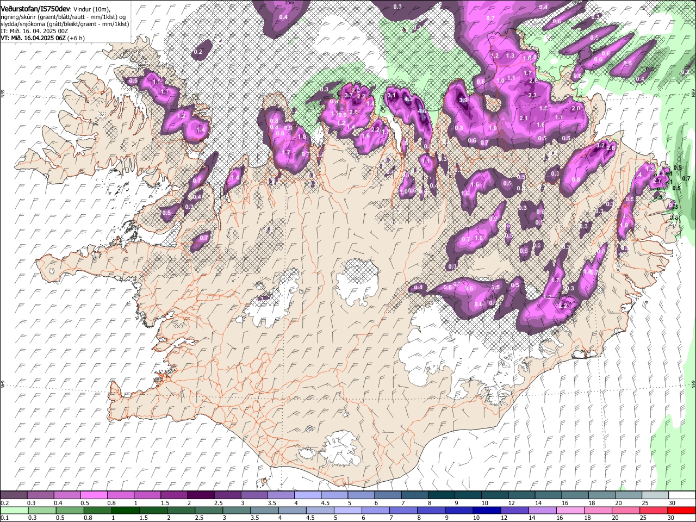Image resolution: width=696 pixels, height=522 pixels.
Task: Click the 20W longitude label at the top
Action: [289, 2]
